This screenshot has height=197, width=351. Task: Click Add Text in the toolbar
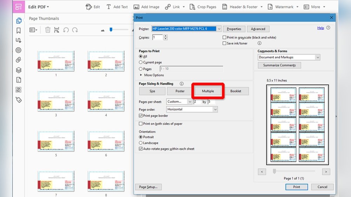[117, 7]
